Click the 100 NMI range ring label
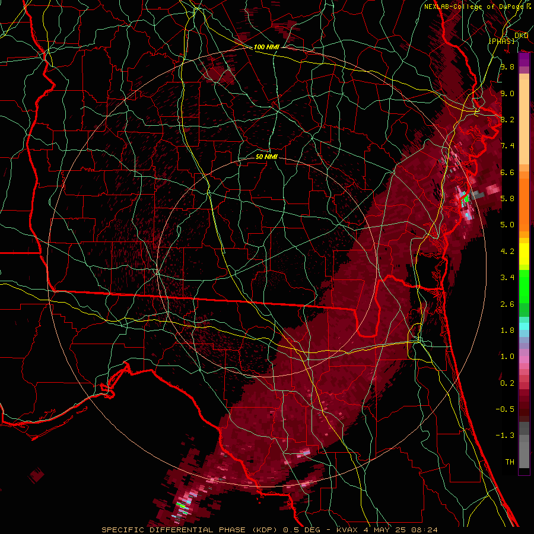Image resolution: width=534 pixels, height=534 pixels. tap(266, 47)
